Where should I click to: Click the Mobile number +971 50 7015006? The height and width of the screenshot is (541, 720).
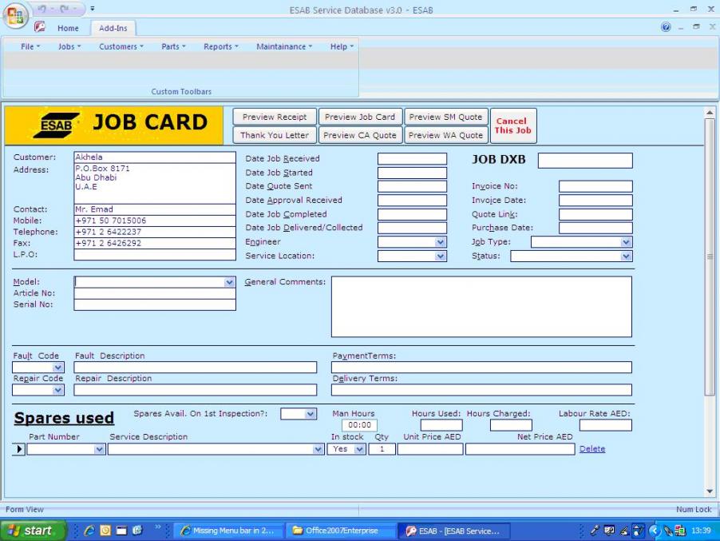tap(155, 221)
